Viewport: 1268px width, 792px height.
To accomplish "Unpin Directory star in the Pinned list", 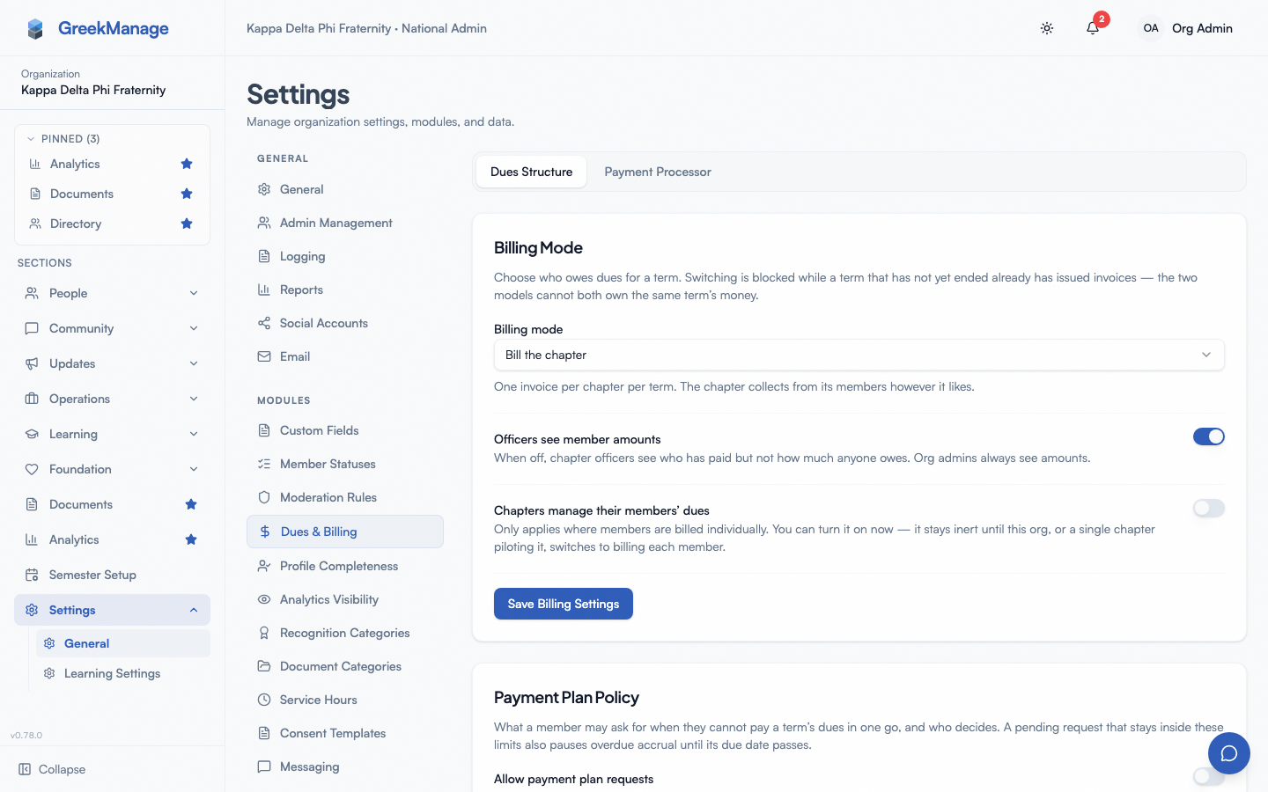I will [x=187, y=224].
